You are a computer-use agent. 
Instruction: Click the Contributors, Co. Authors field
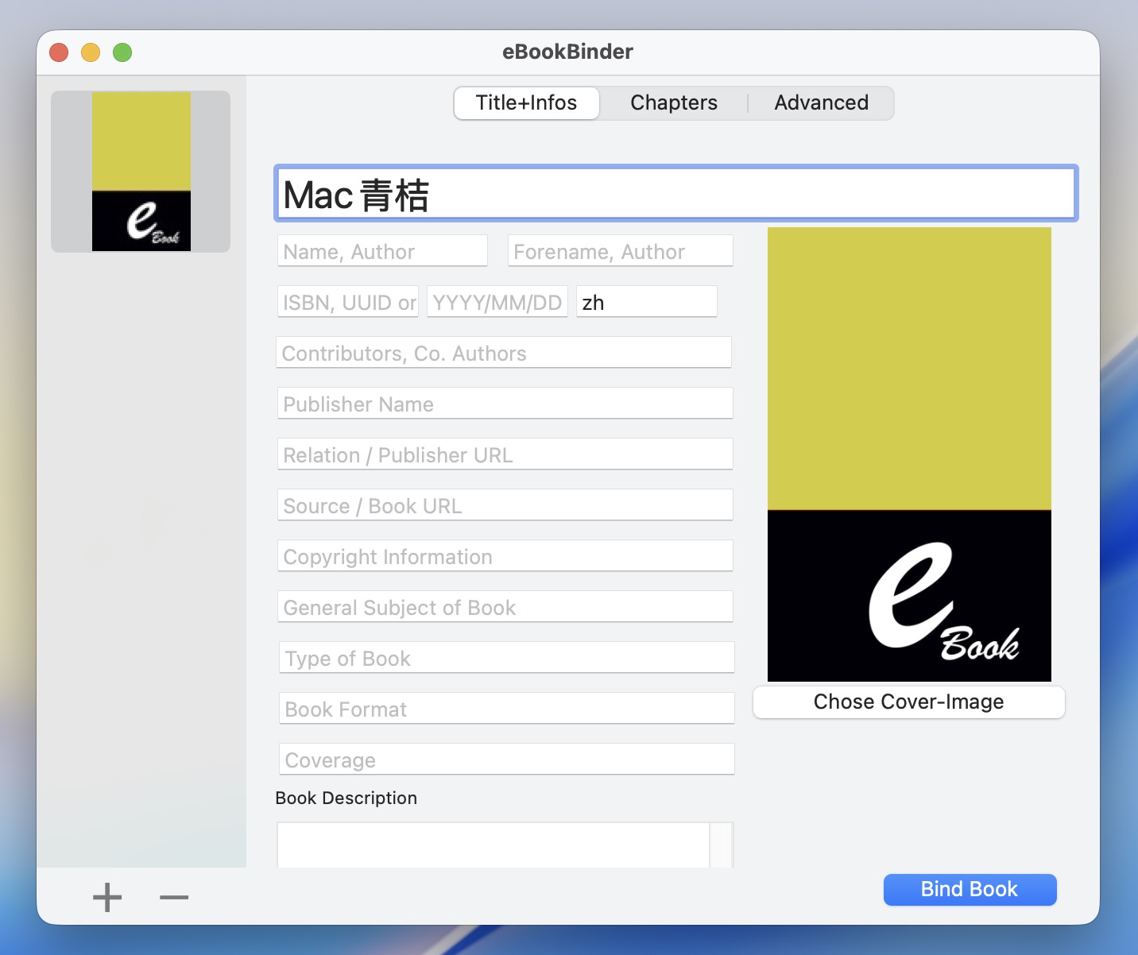pos(504,354)
